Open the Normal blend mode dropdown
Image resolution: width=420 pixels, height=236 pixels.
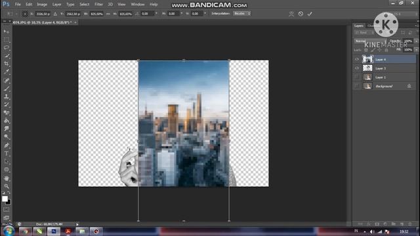pyautogui.click(x=370, y=41)
